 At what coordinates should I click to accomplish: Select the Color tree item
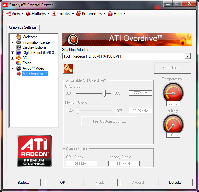26,63
